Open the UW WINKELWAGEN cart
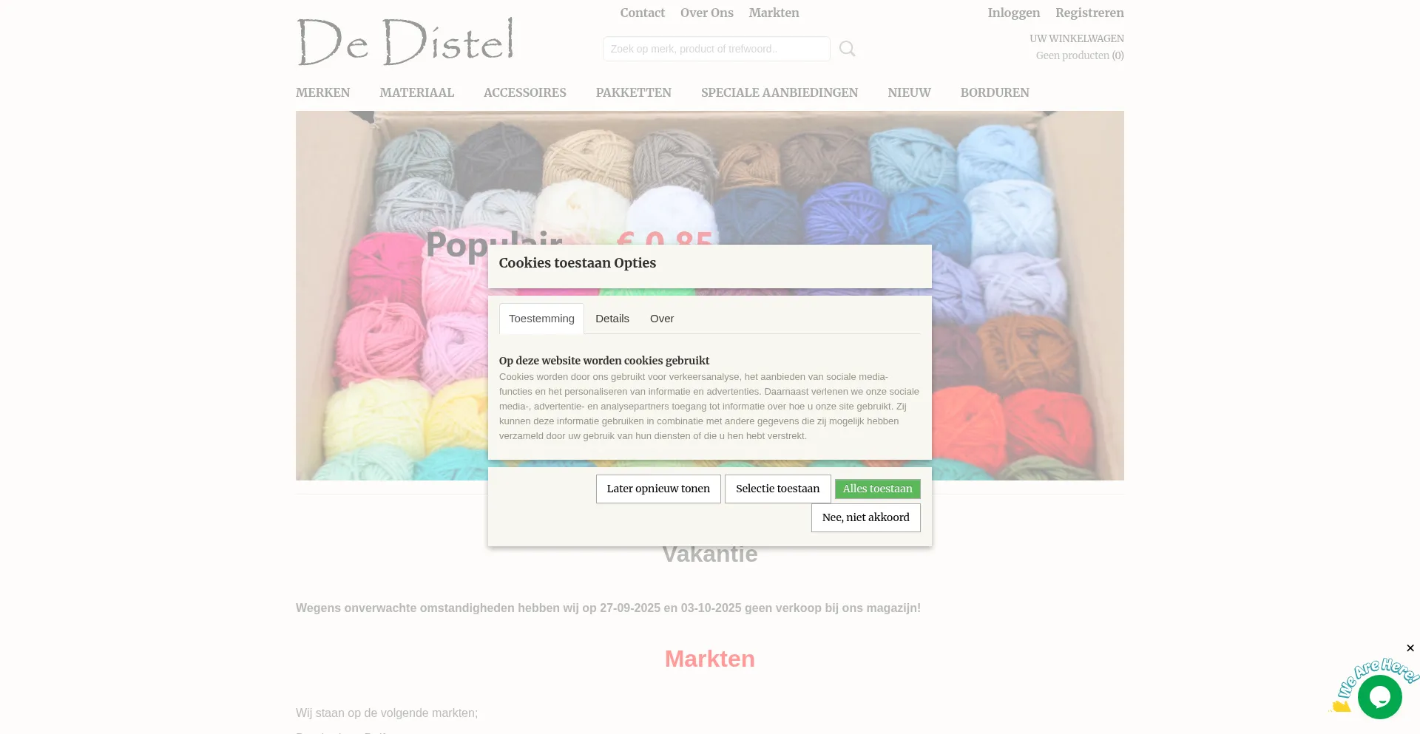 [x=1077, y=38]
